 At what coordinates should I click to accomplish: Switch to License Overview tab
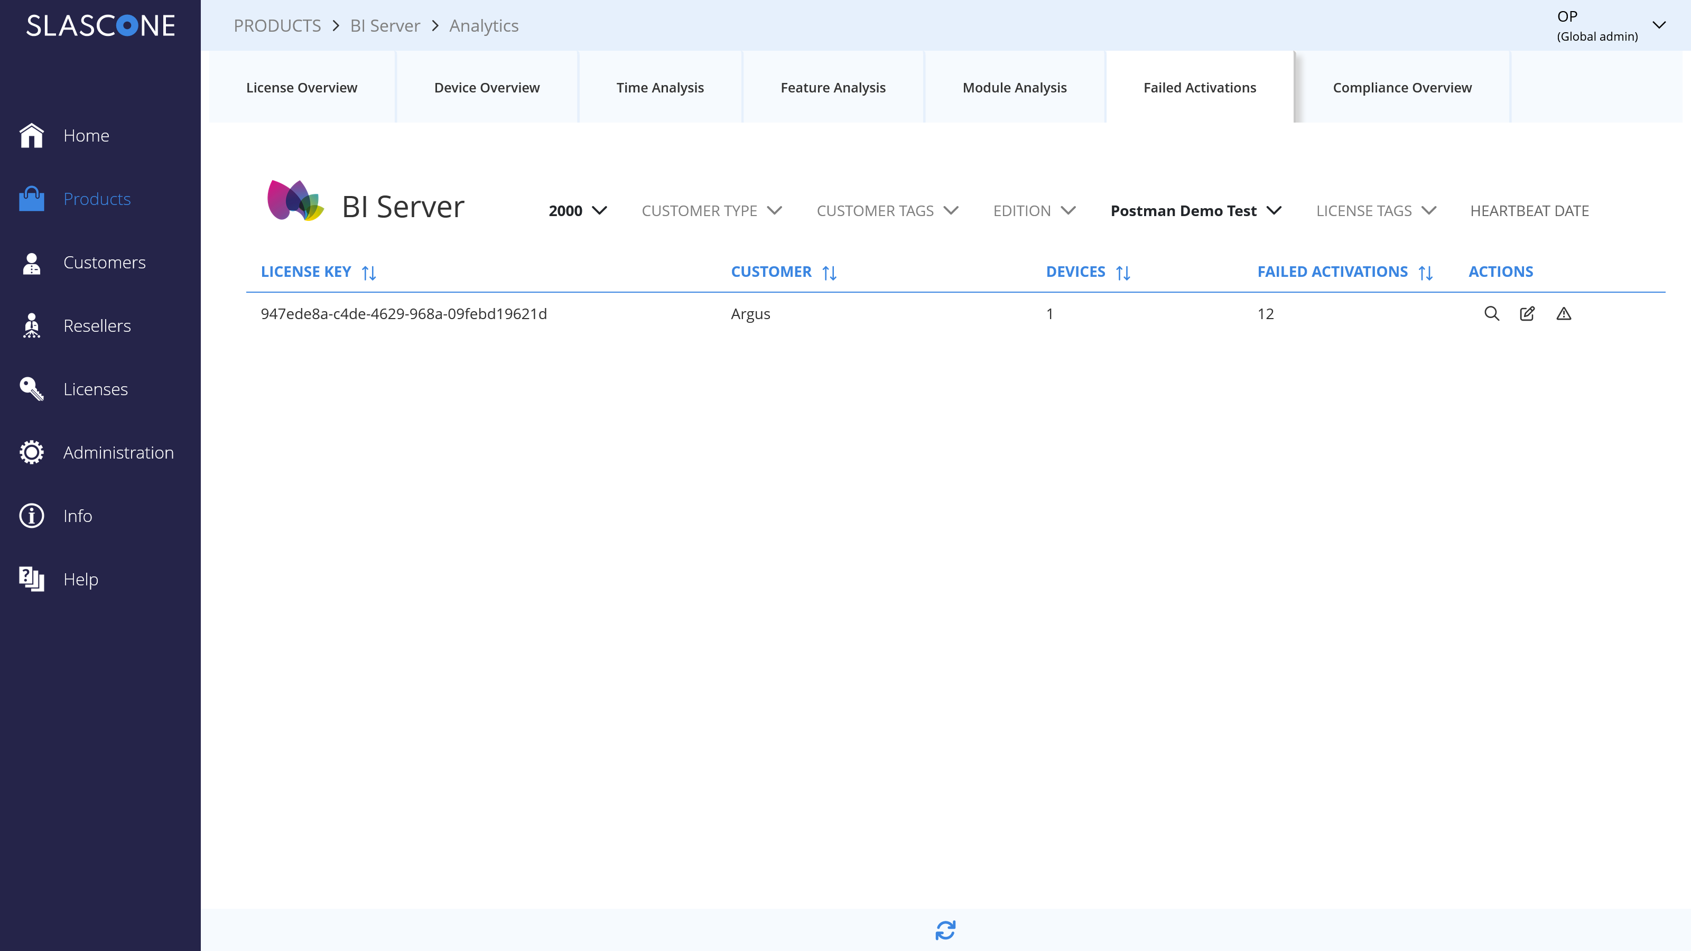(302, 87)
